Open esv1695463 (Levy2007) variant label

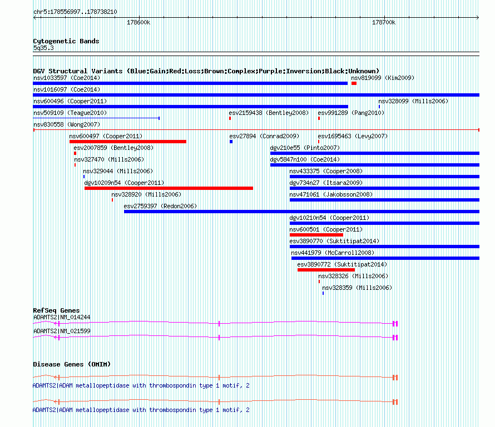pos(353,136)
